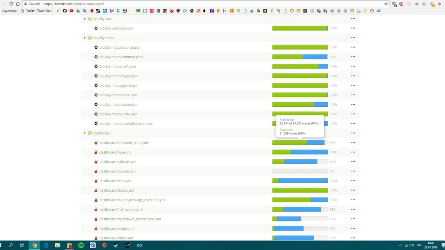Switch the TUR keyboard language indicator

(x=419, y=245)
